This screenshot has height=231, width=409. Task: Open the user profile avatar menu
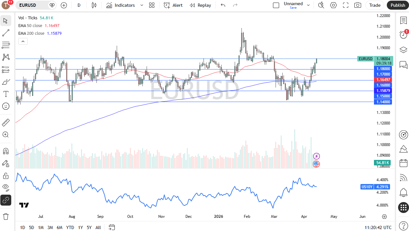(6, 5)
